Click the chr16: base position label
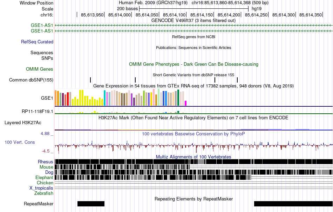333x212 pixels. coord(47,15)
